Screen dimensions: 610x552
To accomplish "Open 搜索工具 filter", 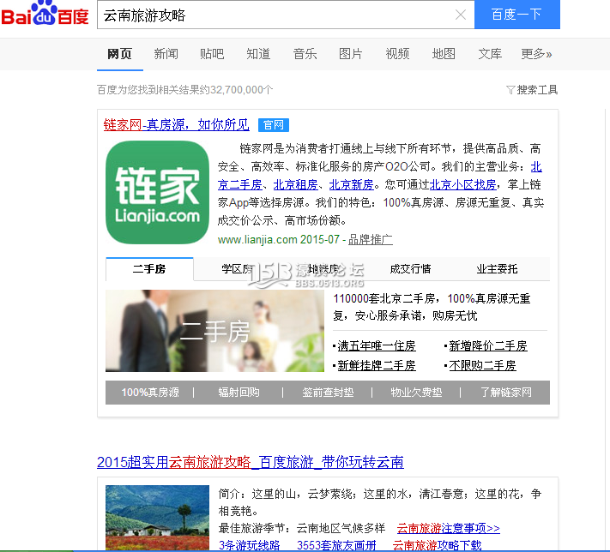I will click(x=532, y=90).
